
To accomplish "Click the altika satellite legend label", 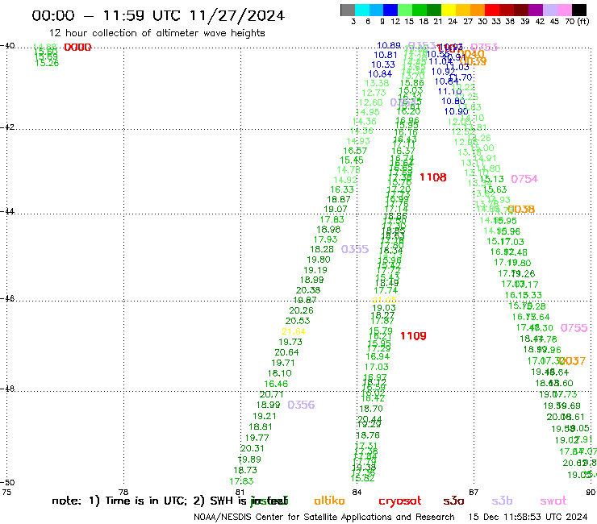I will point(329,501).
